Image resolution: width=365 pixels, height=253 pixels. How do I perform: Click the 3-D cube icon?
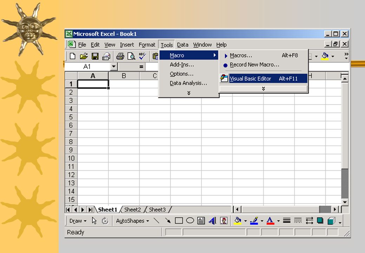pos(331,221)
